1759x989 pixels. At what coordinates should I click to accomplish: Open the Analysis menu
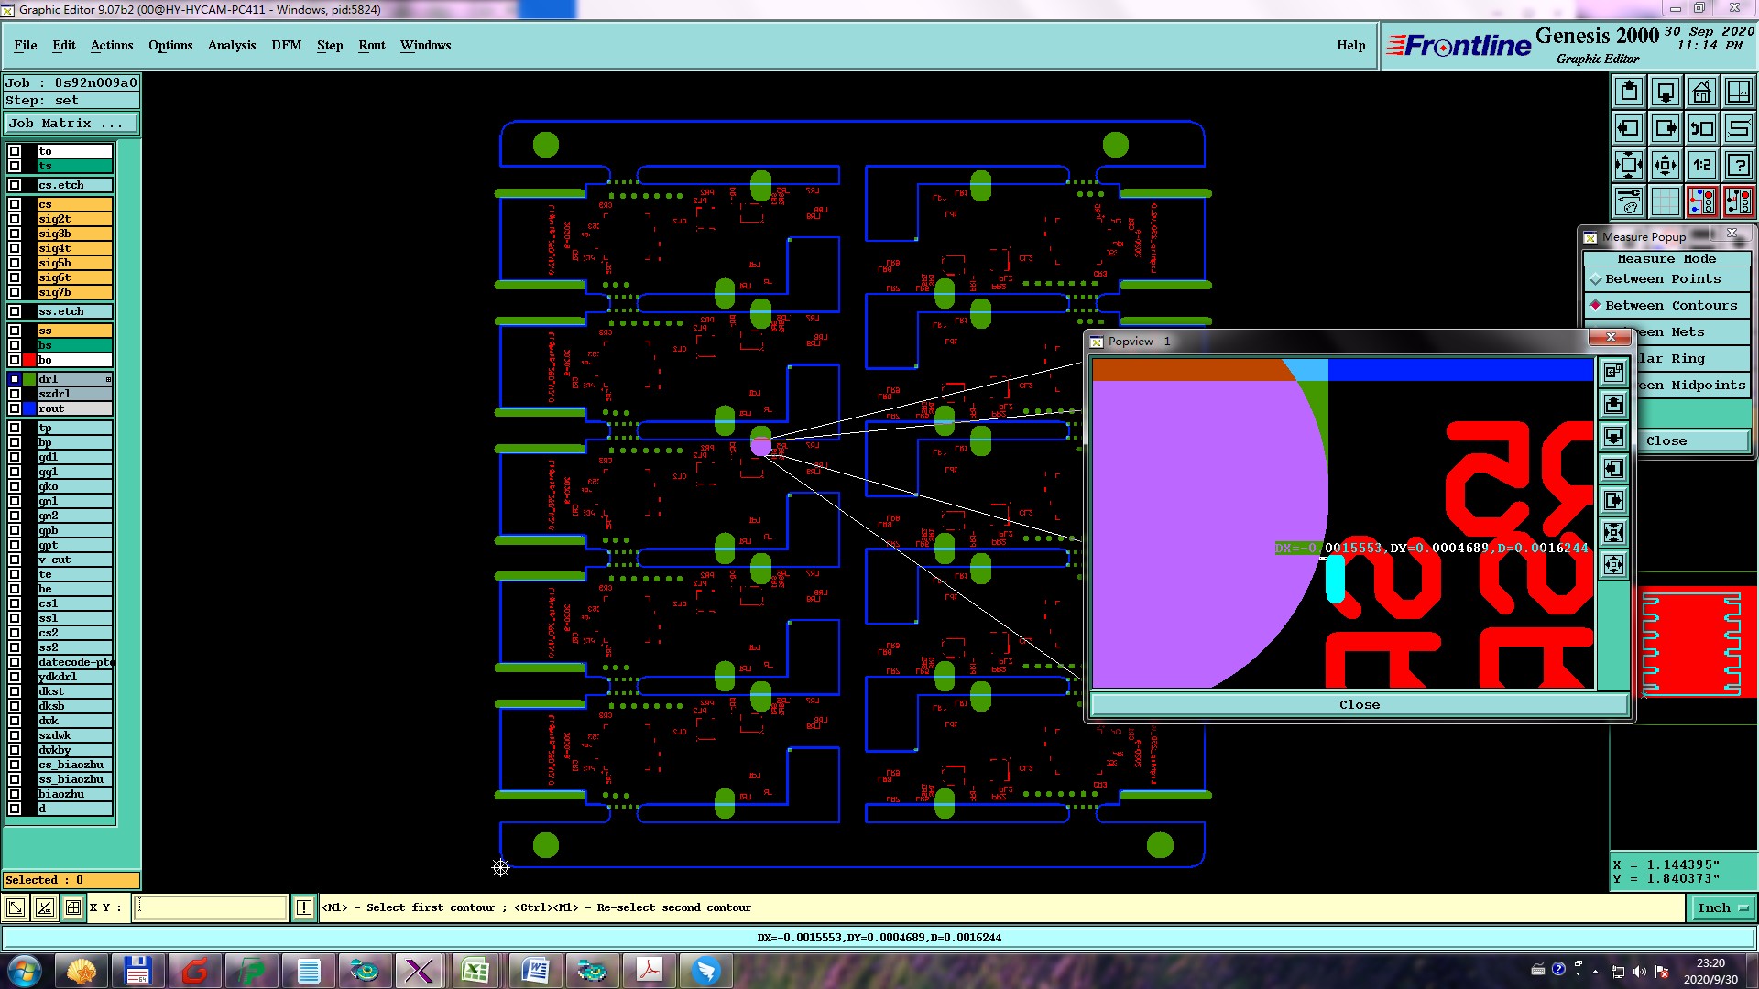232,45
